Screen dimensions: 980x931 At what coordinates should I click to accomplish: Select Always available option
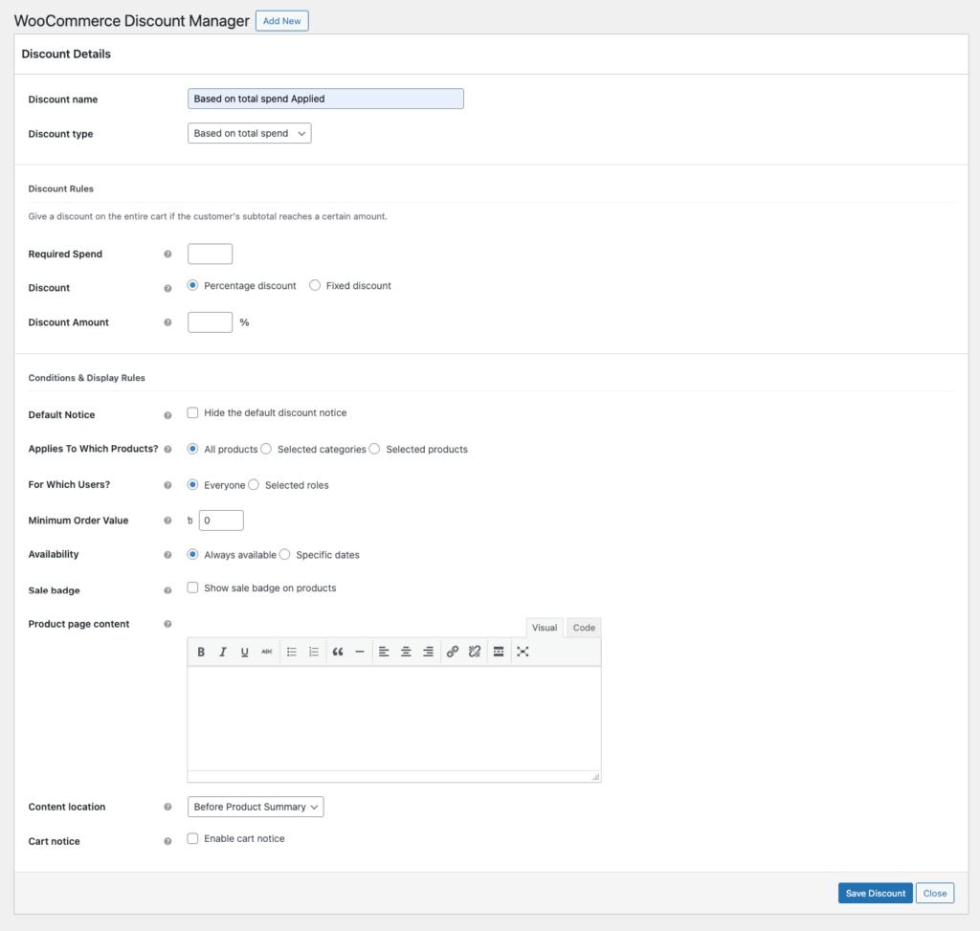pos(192,554)
